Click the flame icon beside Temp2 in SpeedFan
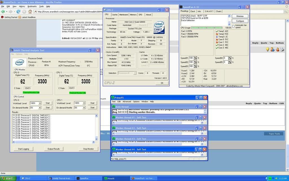The height and width of the screenshot is (181, 289). tap(217, 34)
